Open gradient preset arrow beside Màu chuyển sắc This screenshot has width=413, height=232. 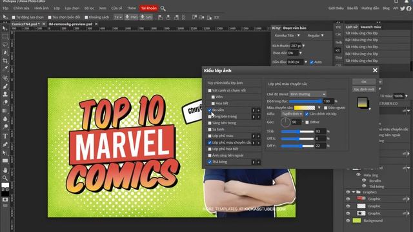point(319,108)
